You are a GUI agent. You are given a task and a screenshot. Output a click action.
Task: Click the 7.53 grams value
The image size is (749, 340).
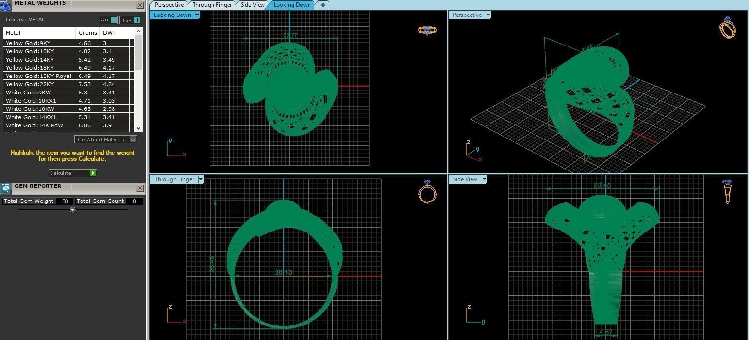[84, 84]
